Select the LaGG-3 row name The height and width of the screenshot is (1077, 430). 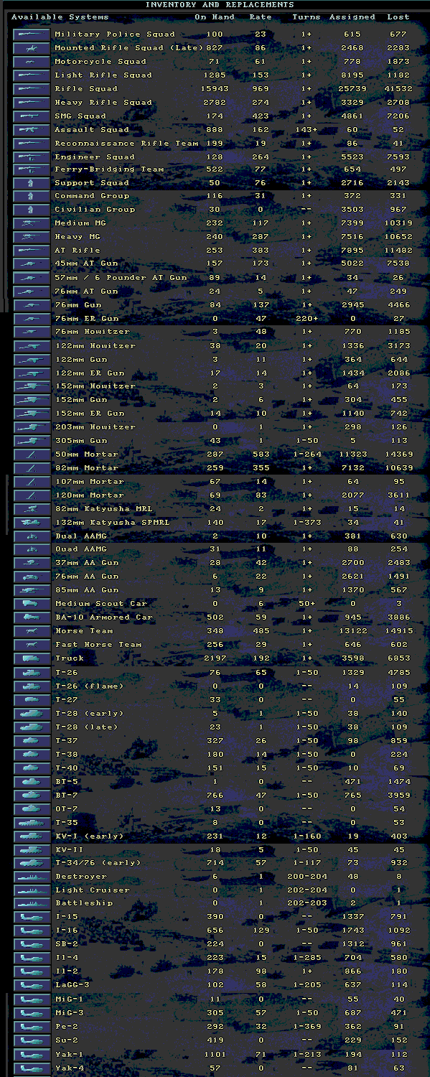[72, 985]
